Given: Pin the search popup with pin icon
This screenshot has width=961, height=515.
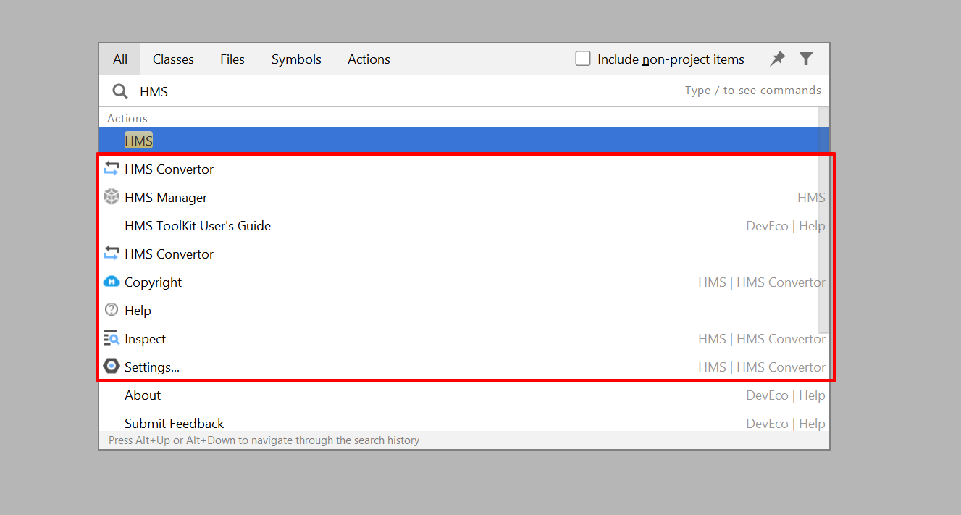Looking at the screenshot, I should pos(777,59).
